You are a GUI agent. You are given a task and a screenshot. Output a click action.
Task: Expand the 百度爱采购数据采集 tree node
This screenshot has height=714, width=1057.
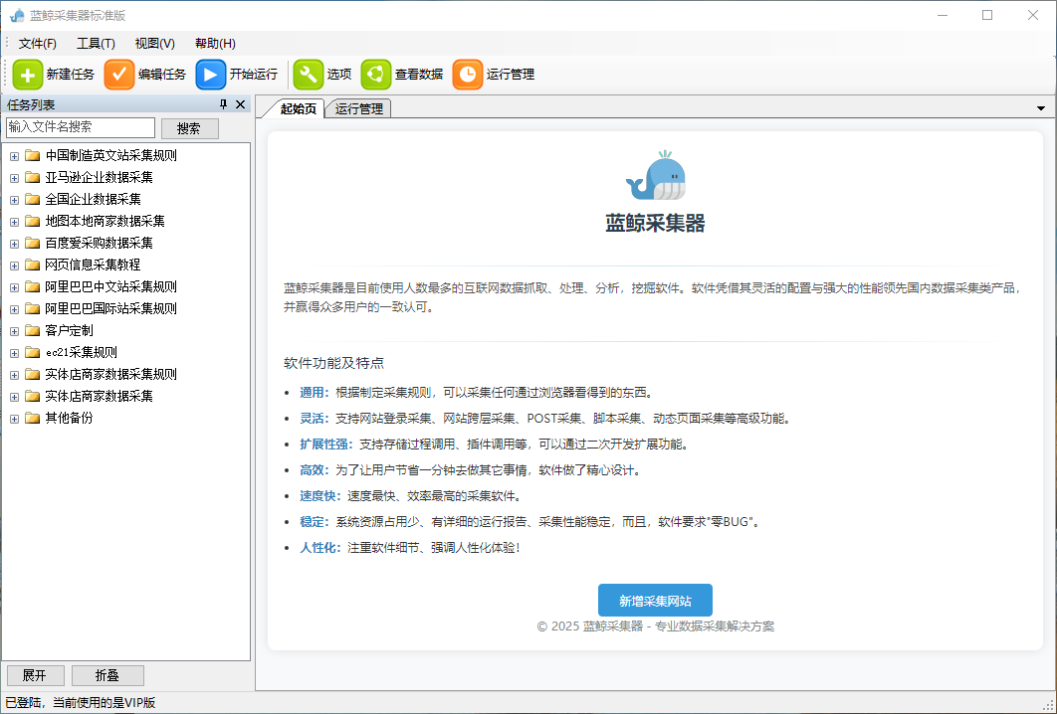click(x=14, y=244)
